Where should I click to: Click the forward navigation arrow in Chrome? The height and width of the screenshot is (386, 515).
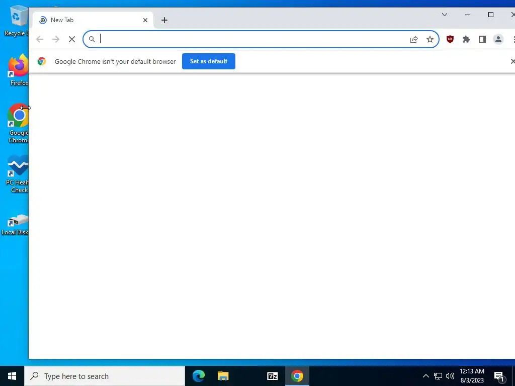click(56, 39)
